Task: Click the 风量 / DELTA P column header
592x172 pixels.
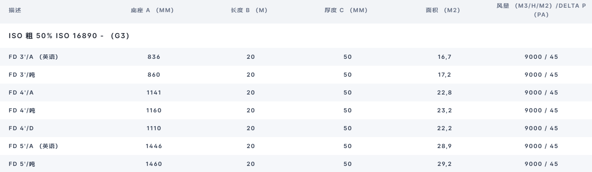Action: [x=541, y=11]
